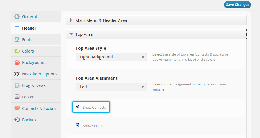The image size is (260, 138).
Task: Click the Blog & News icon
Action: [17, 85]
